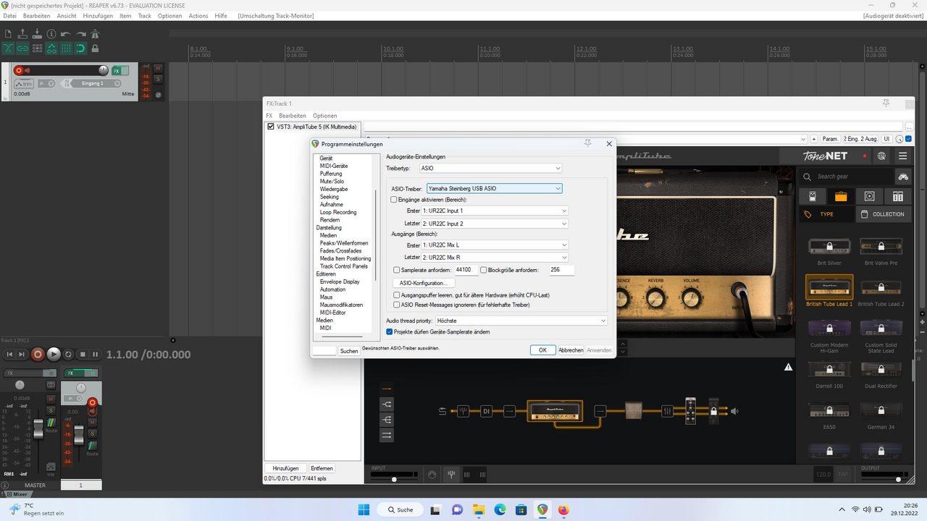Click ASIO-Konfiguration button
This screenshot has height=521, width=927.
424,283
